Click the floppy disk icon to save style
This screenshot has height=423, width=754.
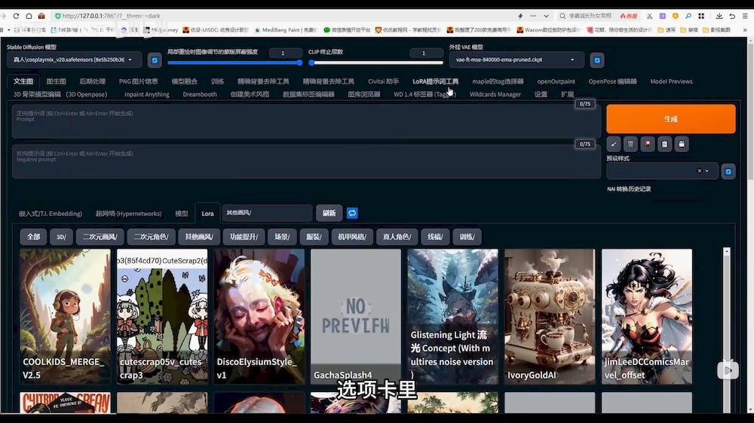pyautogui.click(x=682, y=144)
